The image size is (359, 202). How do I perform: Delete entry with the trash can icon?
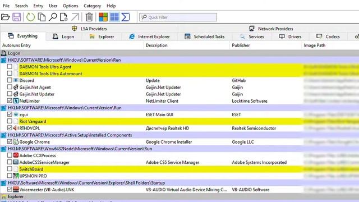pyautogui.click(x=89, y=17)
